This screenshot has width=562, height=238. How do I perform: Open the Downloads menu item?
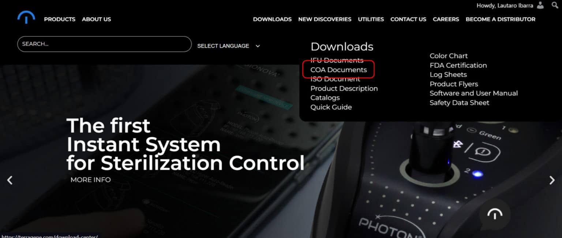[x=272, y=19]
